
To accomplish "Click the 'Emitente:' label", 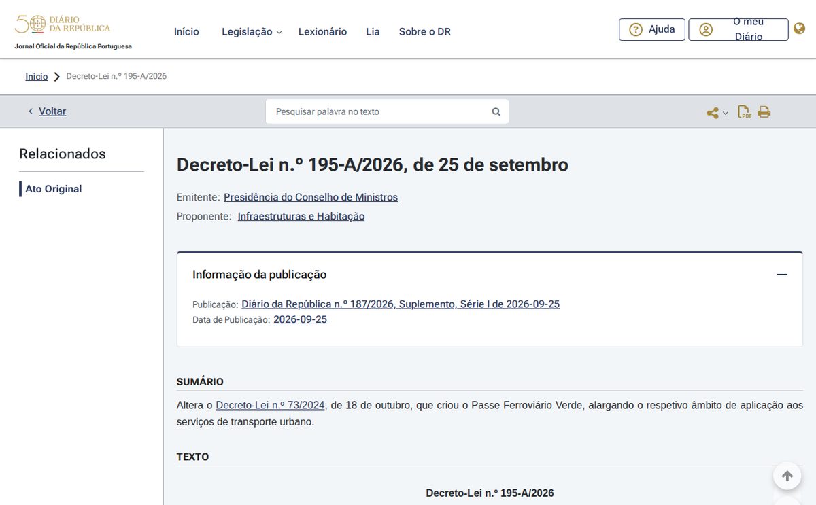I will [199, 197].
